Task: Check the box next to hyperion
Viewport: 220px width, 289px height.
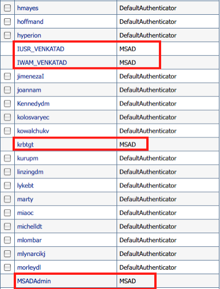Action: 7,35
